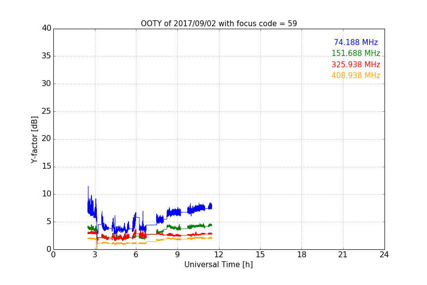Select the blue '74.188 MHz' legend label
This screenshot has width=427, height=285.
(x=356, y=42)
